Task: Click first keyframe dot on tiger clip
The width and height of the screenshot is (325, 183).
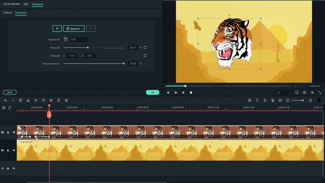Action: click(x=22, y=137)
